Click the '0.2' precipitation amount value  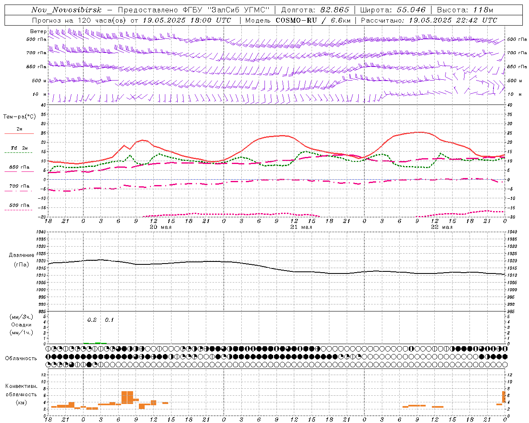click(x=92, y=320)
